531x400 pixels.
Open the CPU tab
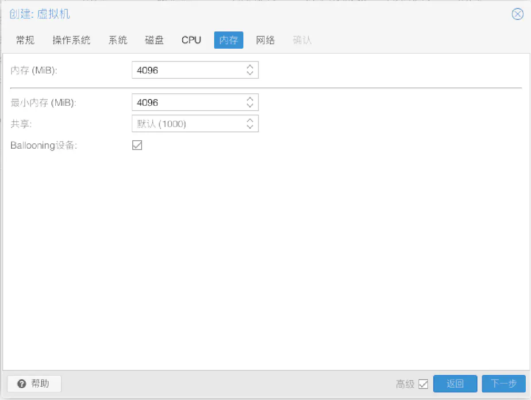click(191, 40)
